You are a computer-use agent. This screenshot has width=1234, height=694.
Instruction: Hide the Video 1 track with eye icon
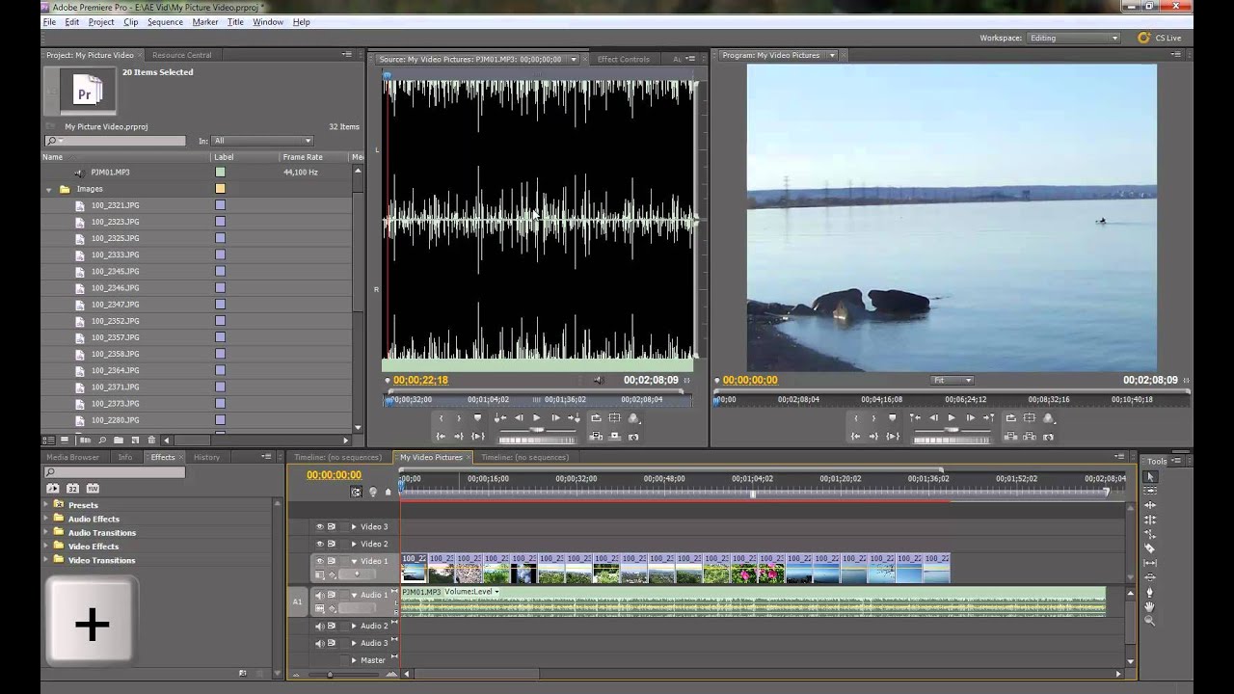(x=320, y=561)
